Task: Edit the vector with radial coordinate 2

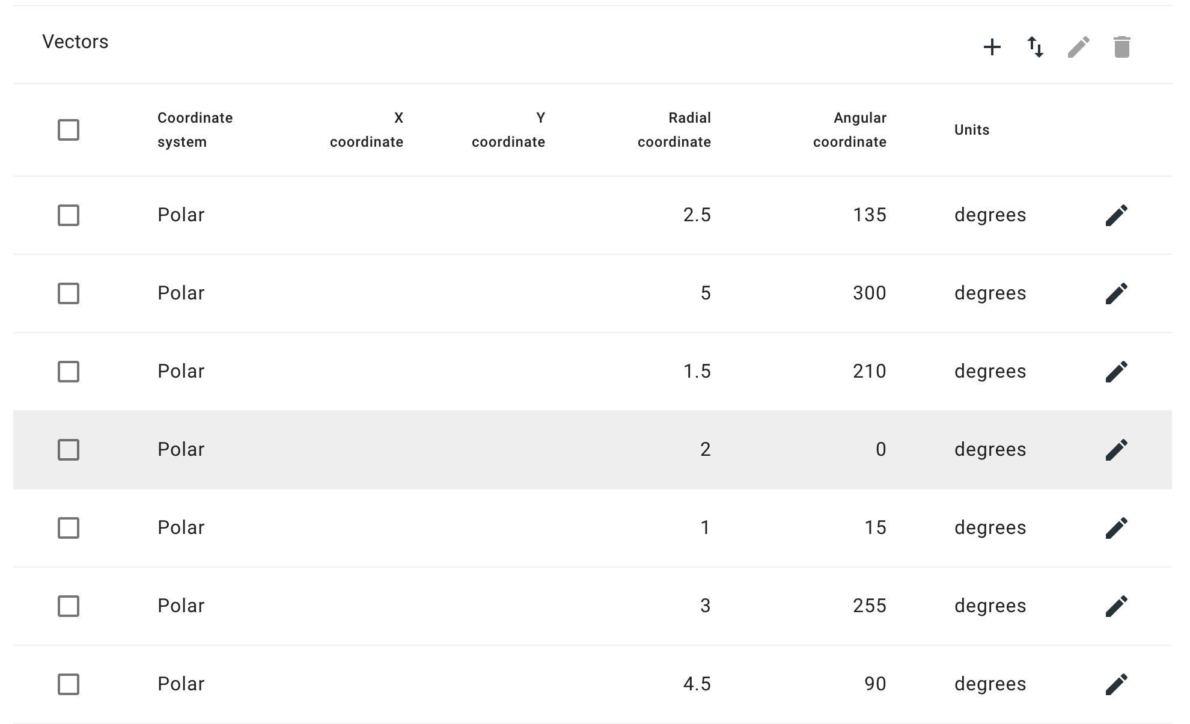Action: point(1116,450)
